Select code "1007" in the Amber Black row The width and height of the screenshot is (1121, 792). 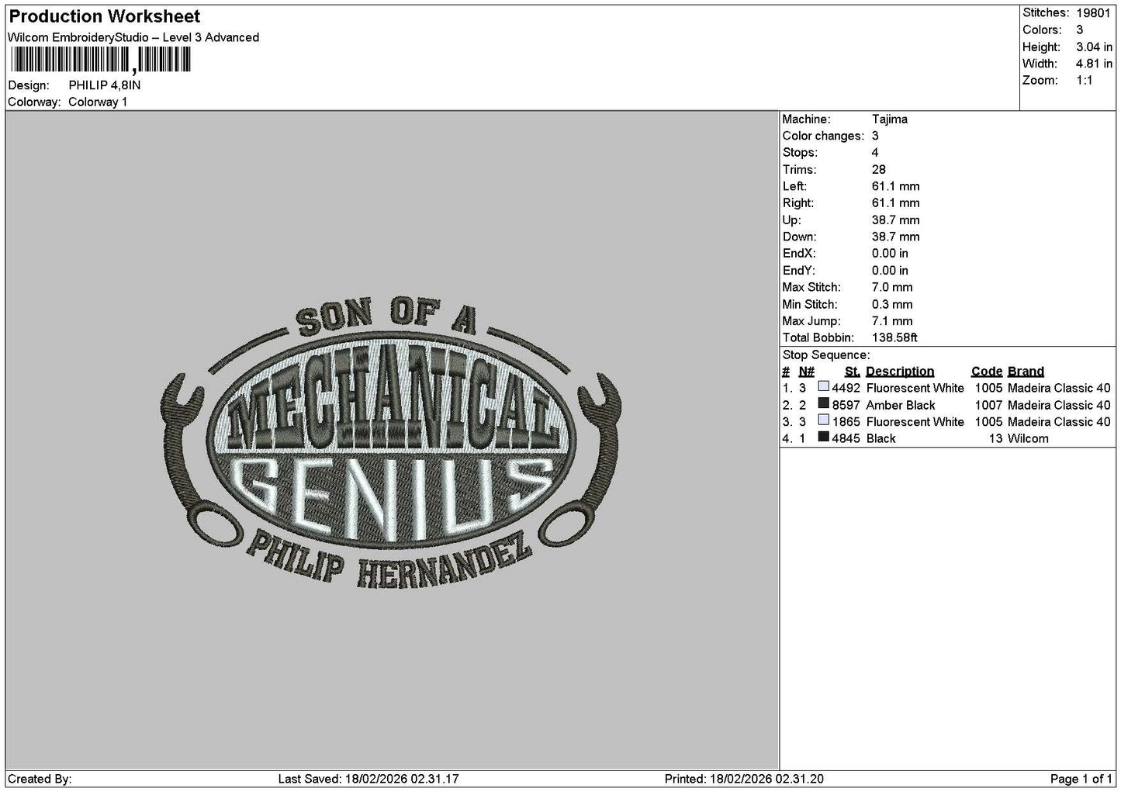tap(988, 405)
